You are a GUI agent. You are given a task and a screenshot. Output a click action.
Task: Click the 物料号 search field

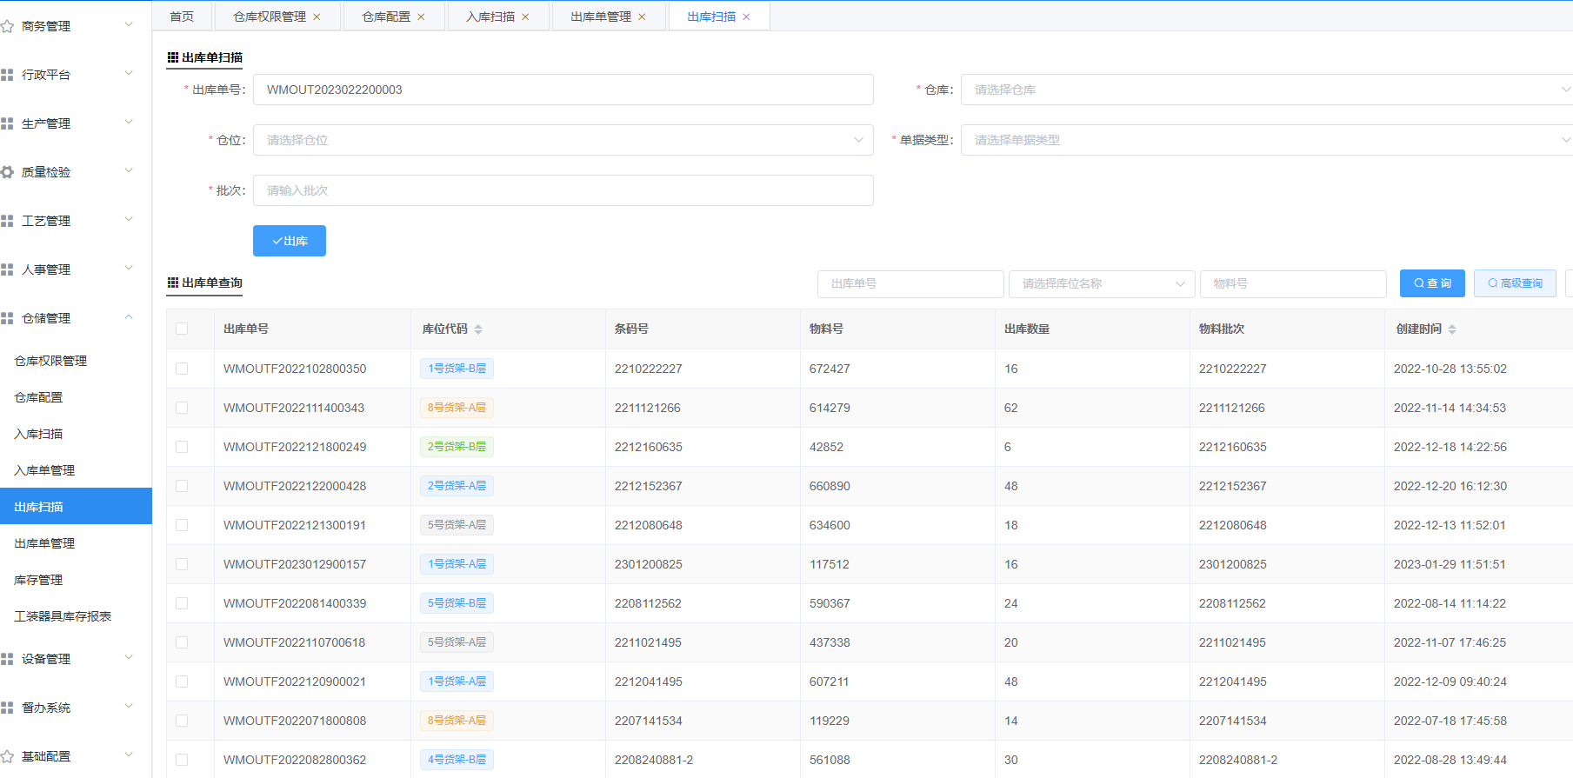click(1293, 283)
